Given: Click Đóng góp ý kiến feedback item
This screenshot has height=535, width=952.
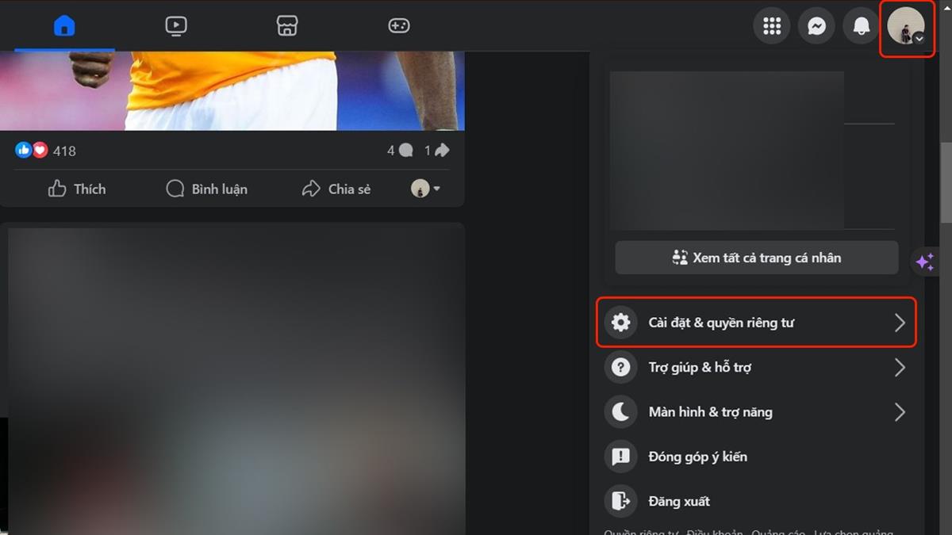Looking at the screenshot, I should tap(697, 457).
